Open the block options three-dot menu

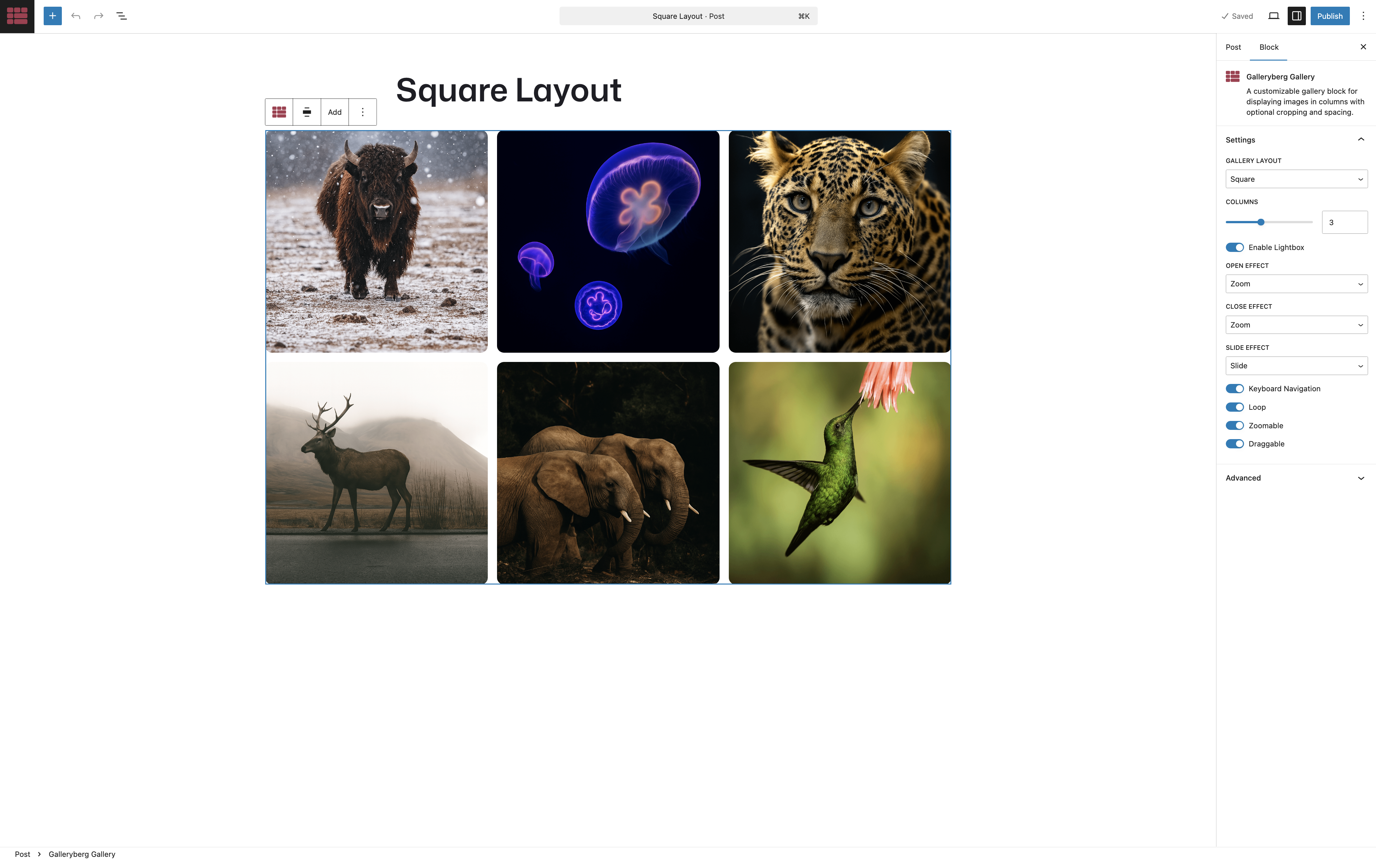click(362, 112)
